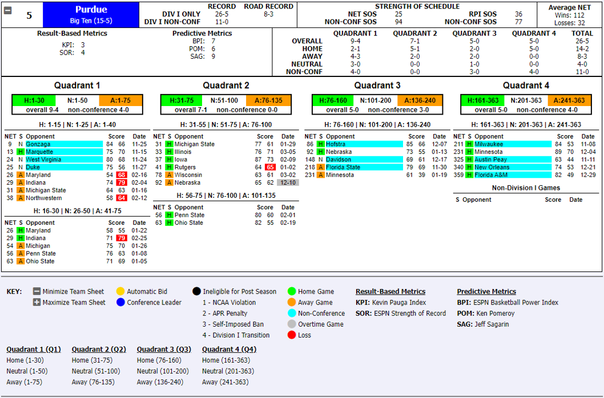Click the Average NET header cell
Screen dimensions: 604x398
[x=569, y=7]
